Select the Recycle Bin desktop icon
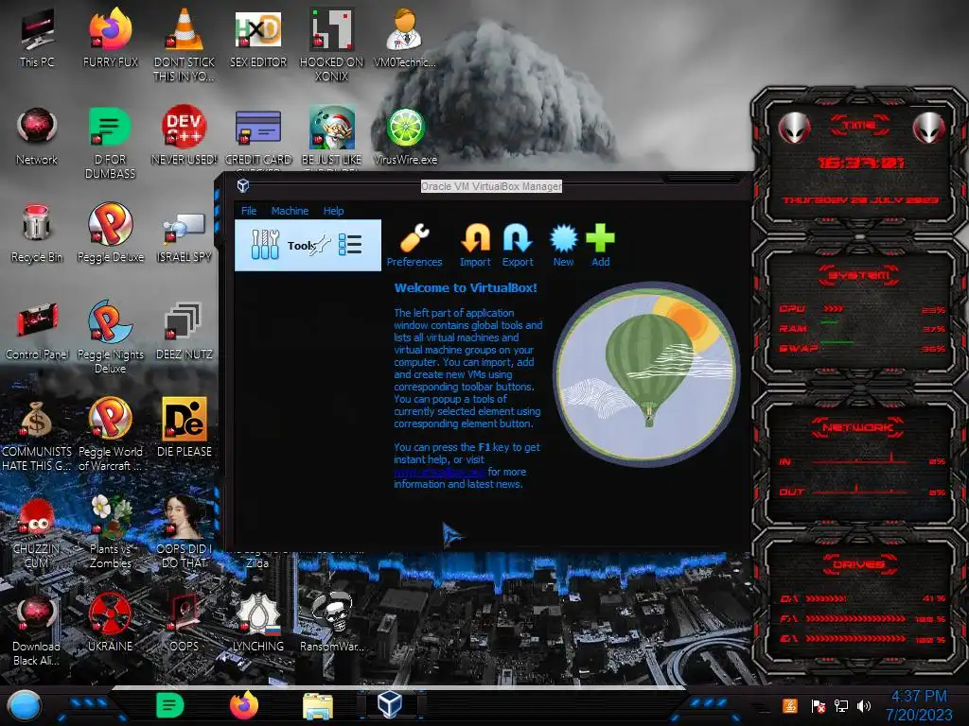This screenshot has height=726, width=969. [37, 234]
